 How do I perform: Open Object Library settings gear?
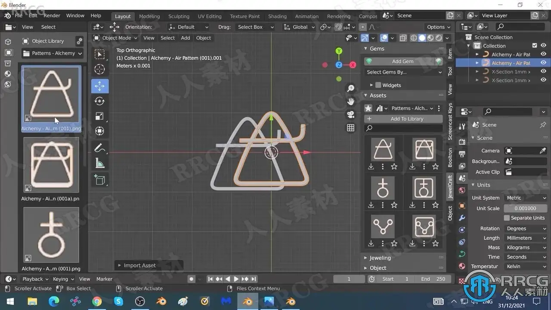[79, 41]
